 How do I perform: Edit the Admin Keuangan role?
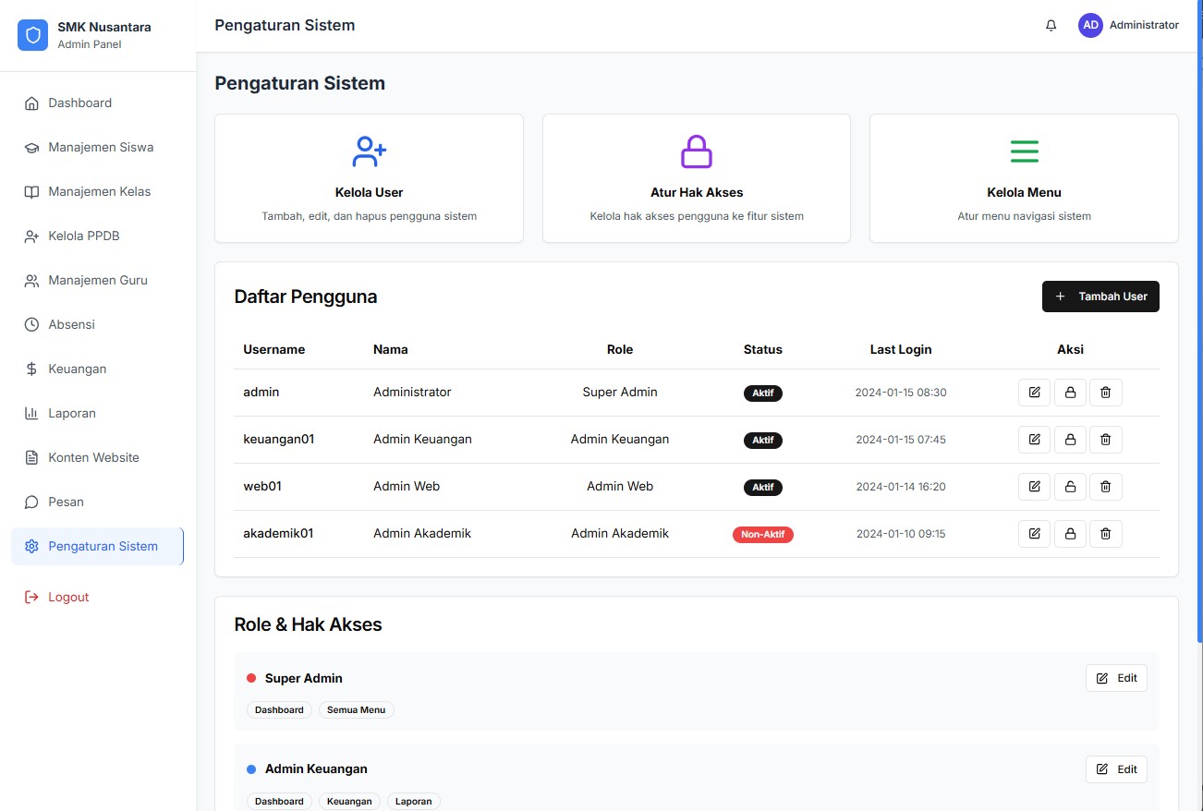click(1116, 769)
